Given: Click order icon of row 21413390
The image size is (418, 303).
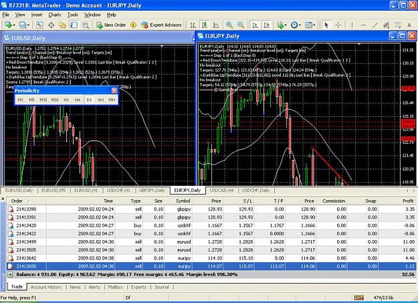Looking at the screenshot, I should [x=11, y=209].
